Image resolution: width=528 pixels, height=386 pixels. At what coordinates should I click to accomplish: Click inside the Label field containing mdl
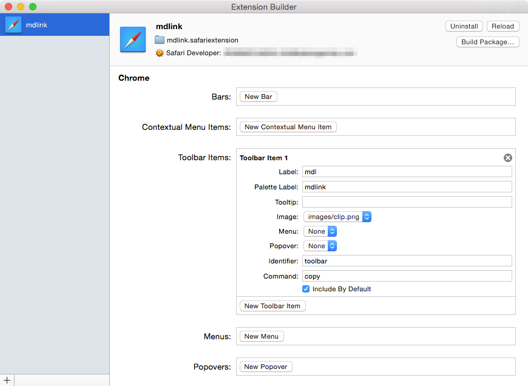(407, 172)
